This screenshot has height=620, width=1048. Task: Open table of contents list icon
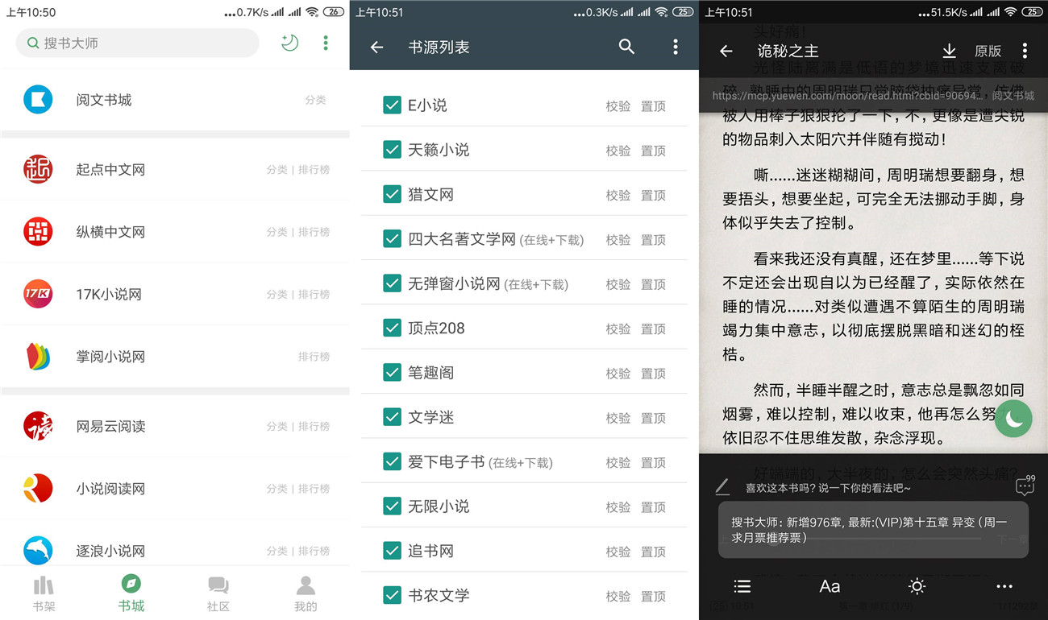(742, 586)
